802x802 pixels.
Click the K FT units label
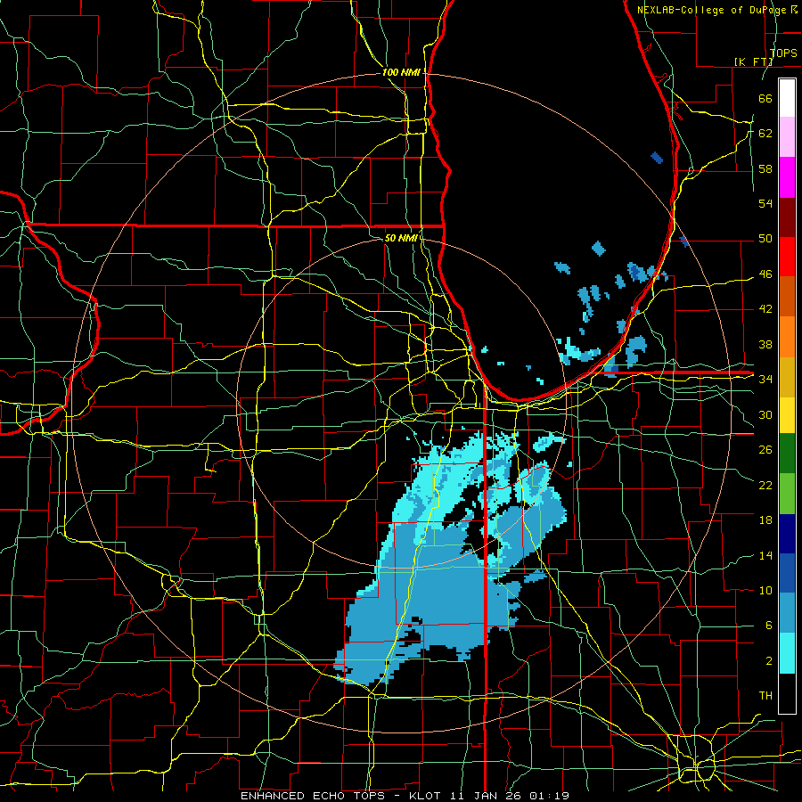pyautogui.click(x=753, y=61)
